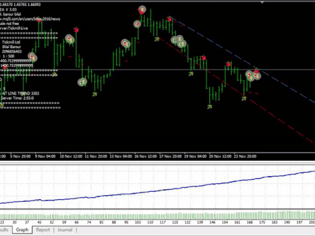Select the red sell arrow at blue trendline start
The width and height of the screenshot is (315, 236).
click(170, 19)
